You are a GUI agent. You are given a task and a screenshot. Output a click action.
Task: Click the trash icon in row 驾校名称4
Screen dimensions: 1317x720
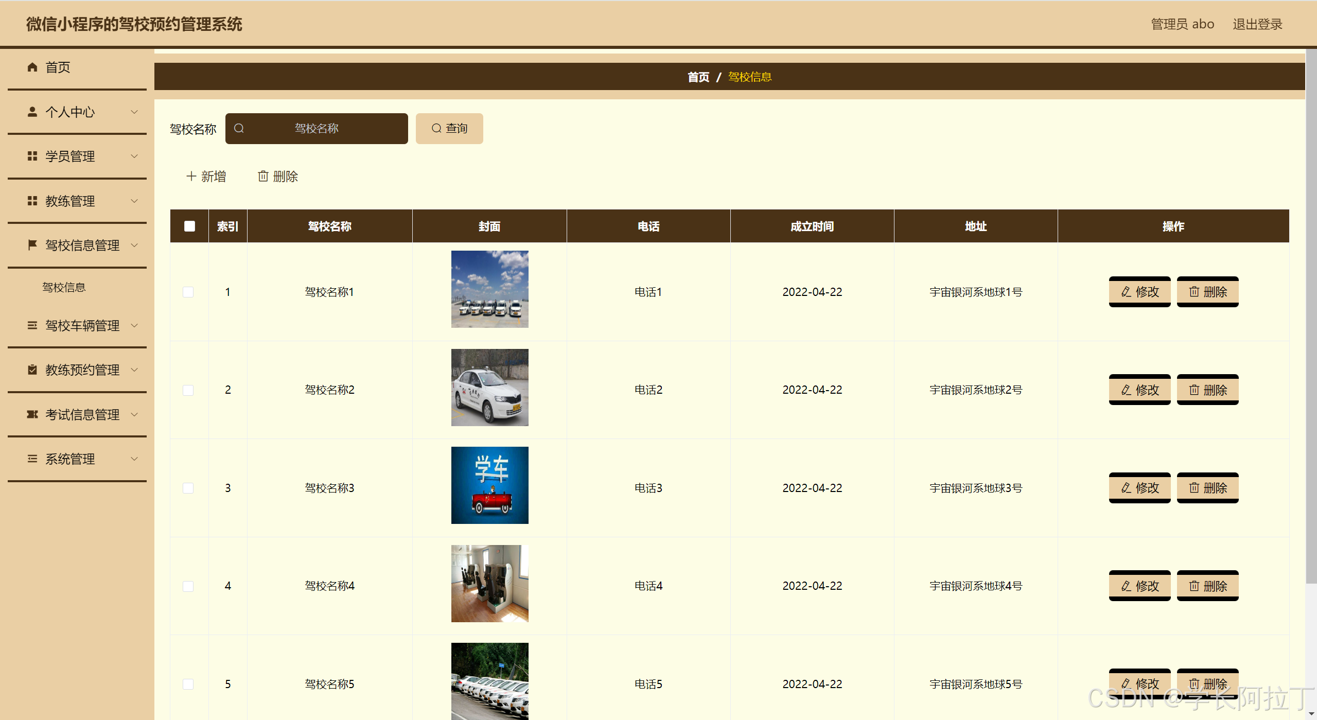coord(1194,586)
